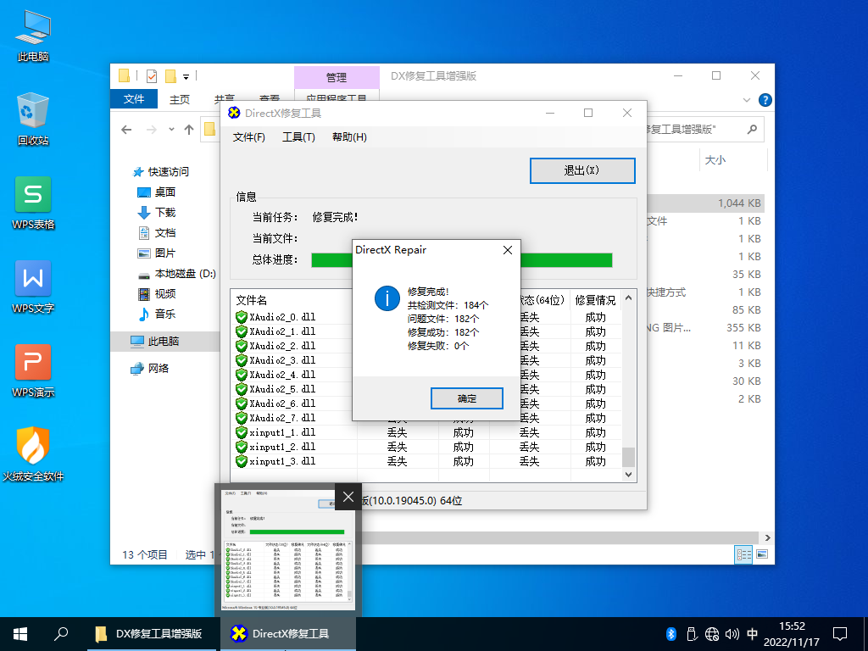Screen dimensions: 868x651
Task: Switch to DX修复工具增强版 taskbar item
Action: pyautogui.click(x=152, y=634)
